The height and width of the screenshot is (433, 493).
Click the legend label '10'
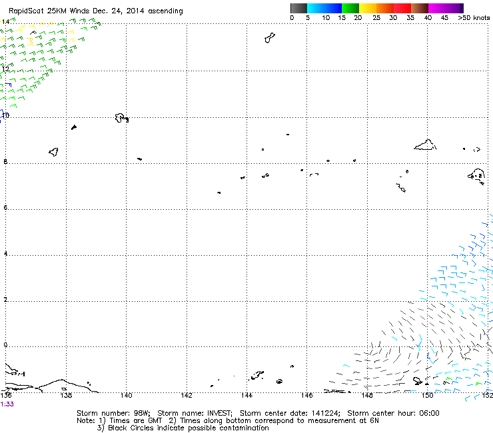pos(326,18)
